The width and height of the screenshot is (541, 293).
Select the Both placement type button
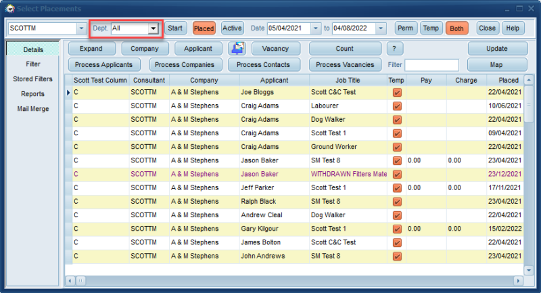tap(457, 28)
